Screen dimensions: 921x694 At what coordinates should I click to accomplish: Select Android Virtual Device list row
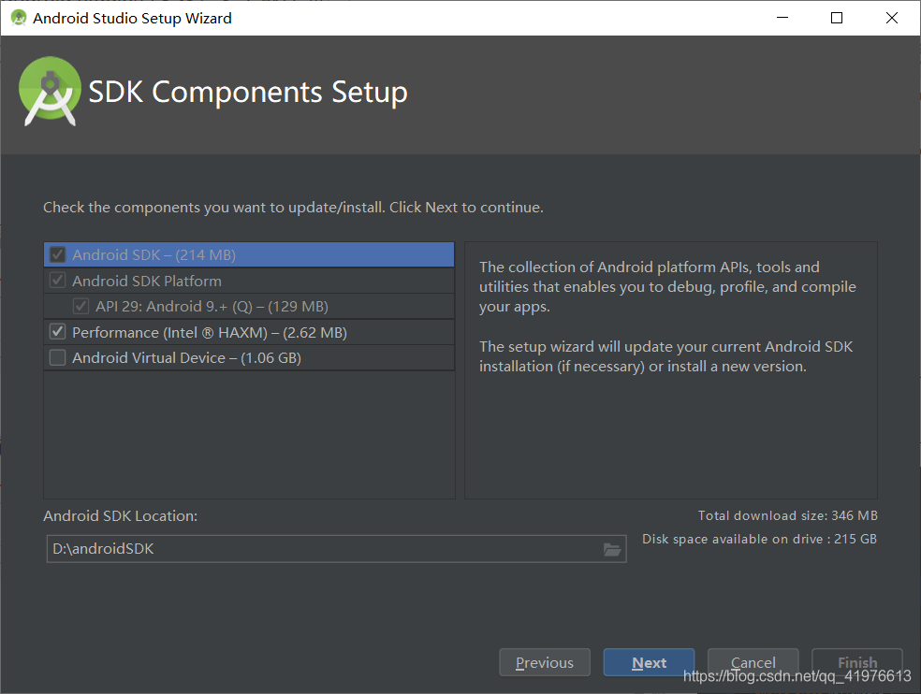(x=249, y=357)
